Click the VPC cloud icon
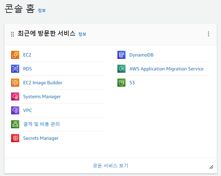The width and height of the screenshot is (221, 176). (x=15, y=110)
